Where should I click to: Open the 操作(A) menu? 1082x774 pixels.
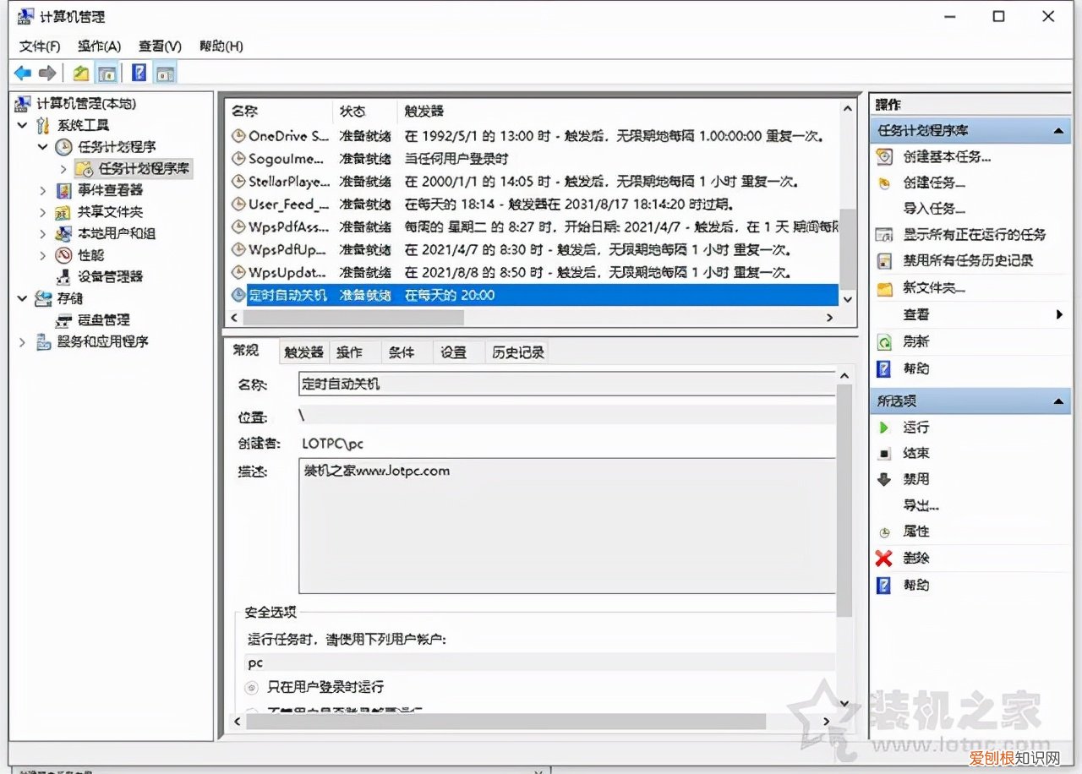click(99, 46)
